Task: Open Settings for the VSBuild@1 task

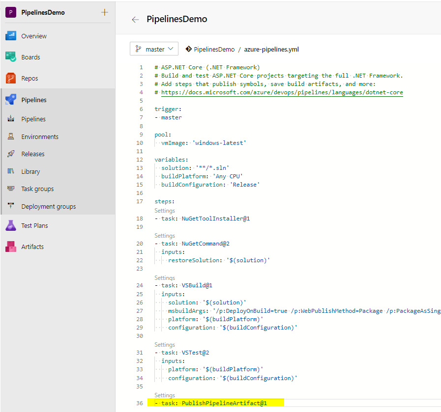Action: tap(164, 277)
